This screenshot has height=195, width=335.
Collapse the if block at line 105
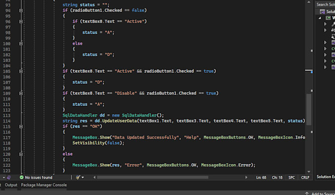(x=21, y=71)
